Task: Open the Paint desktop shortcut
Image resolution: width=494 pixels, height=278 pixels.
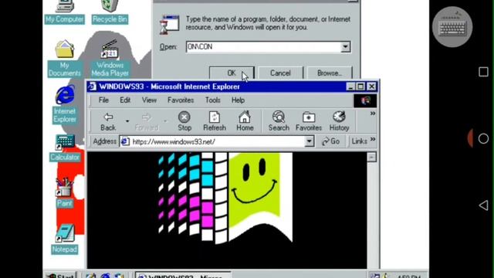Action: 65,192
